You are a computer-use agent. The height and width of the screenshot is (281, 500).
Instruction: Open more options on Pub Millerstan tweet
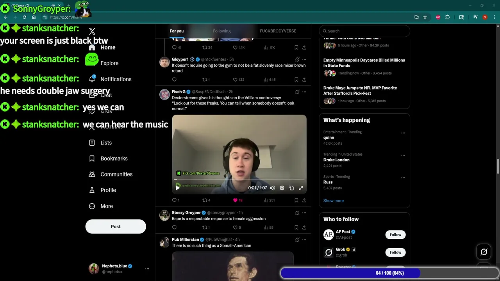(x=304, y=240)
